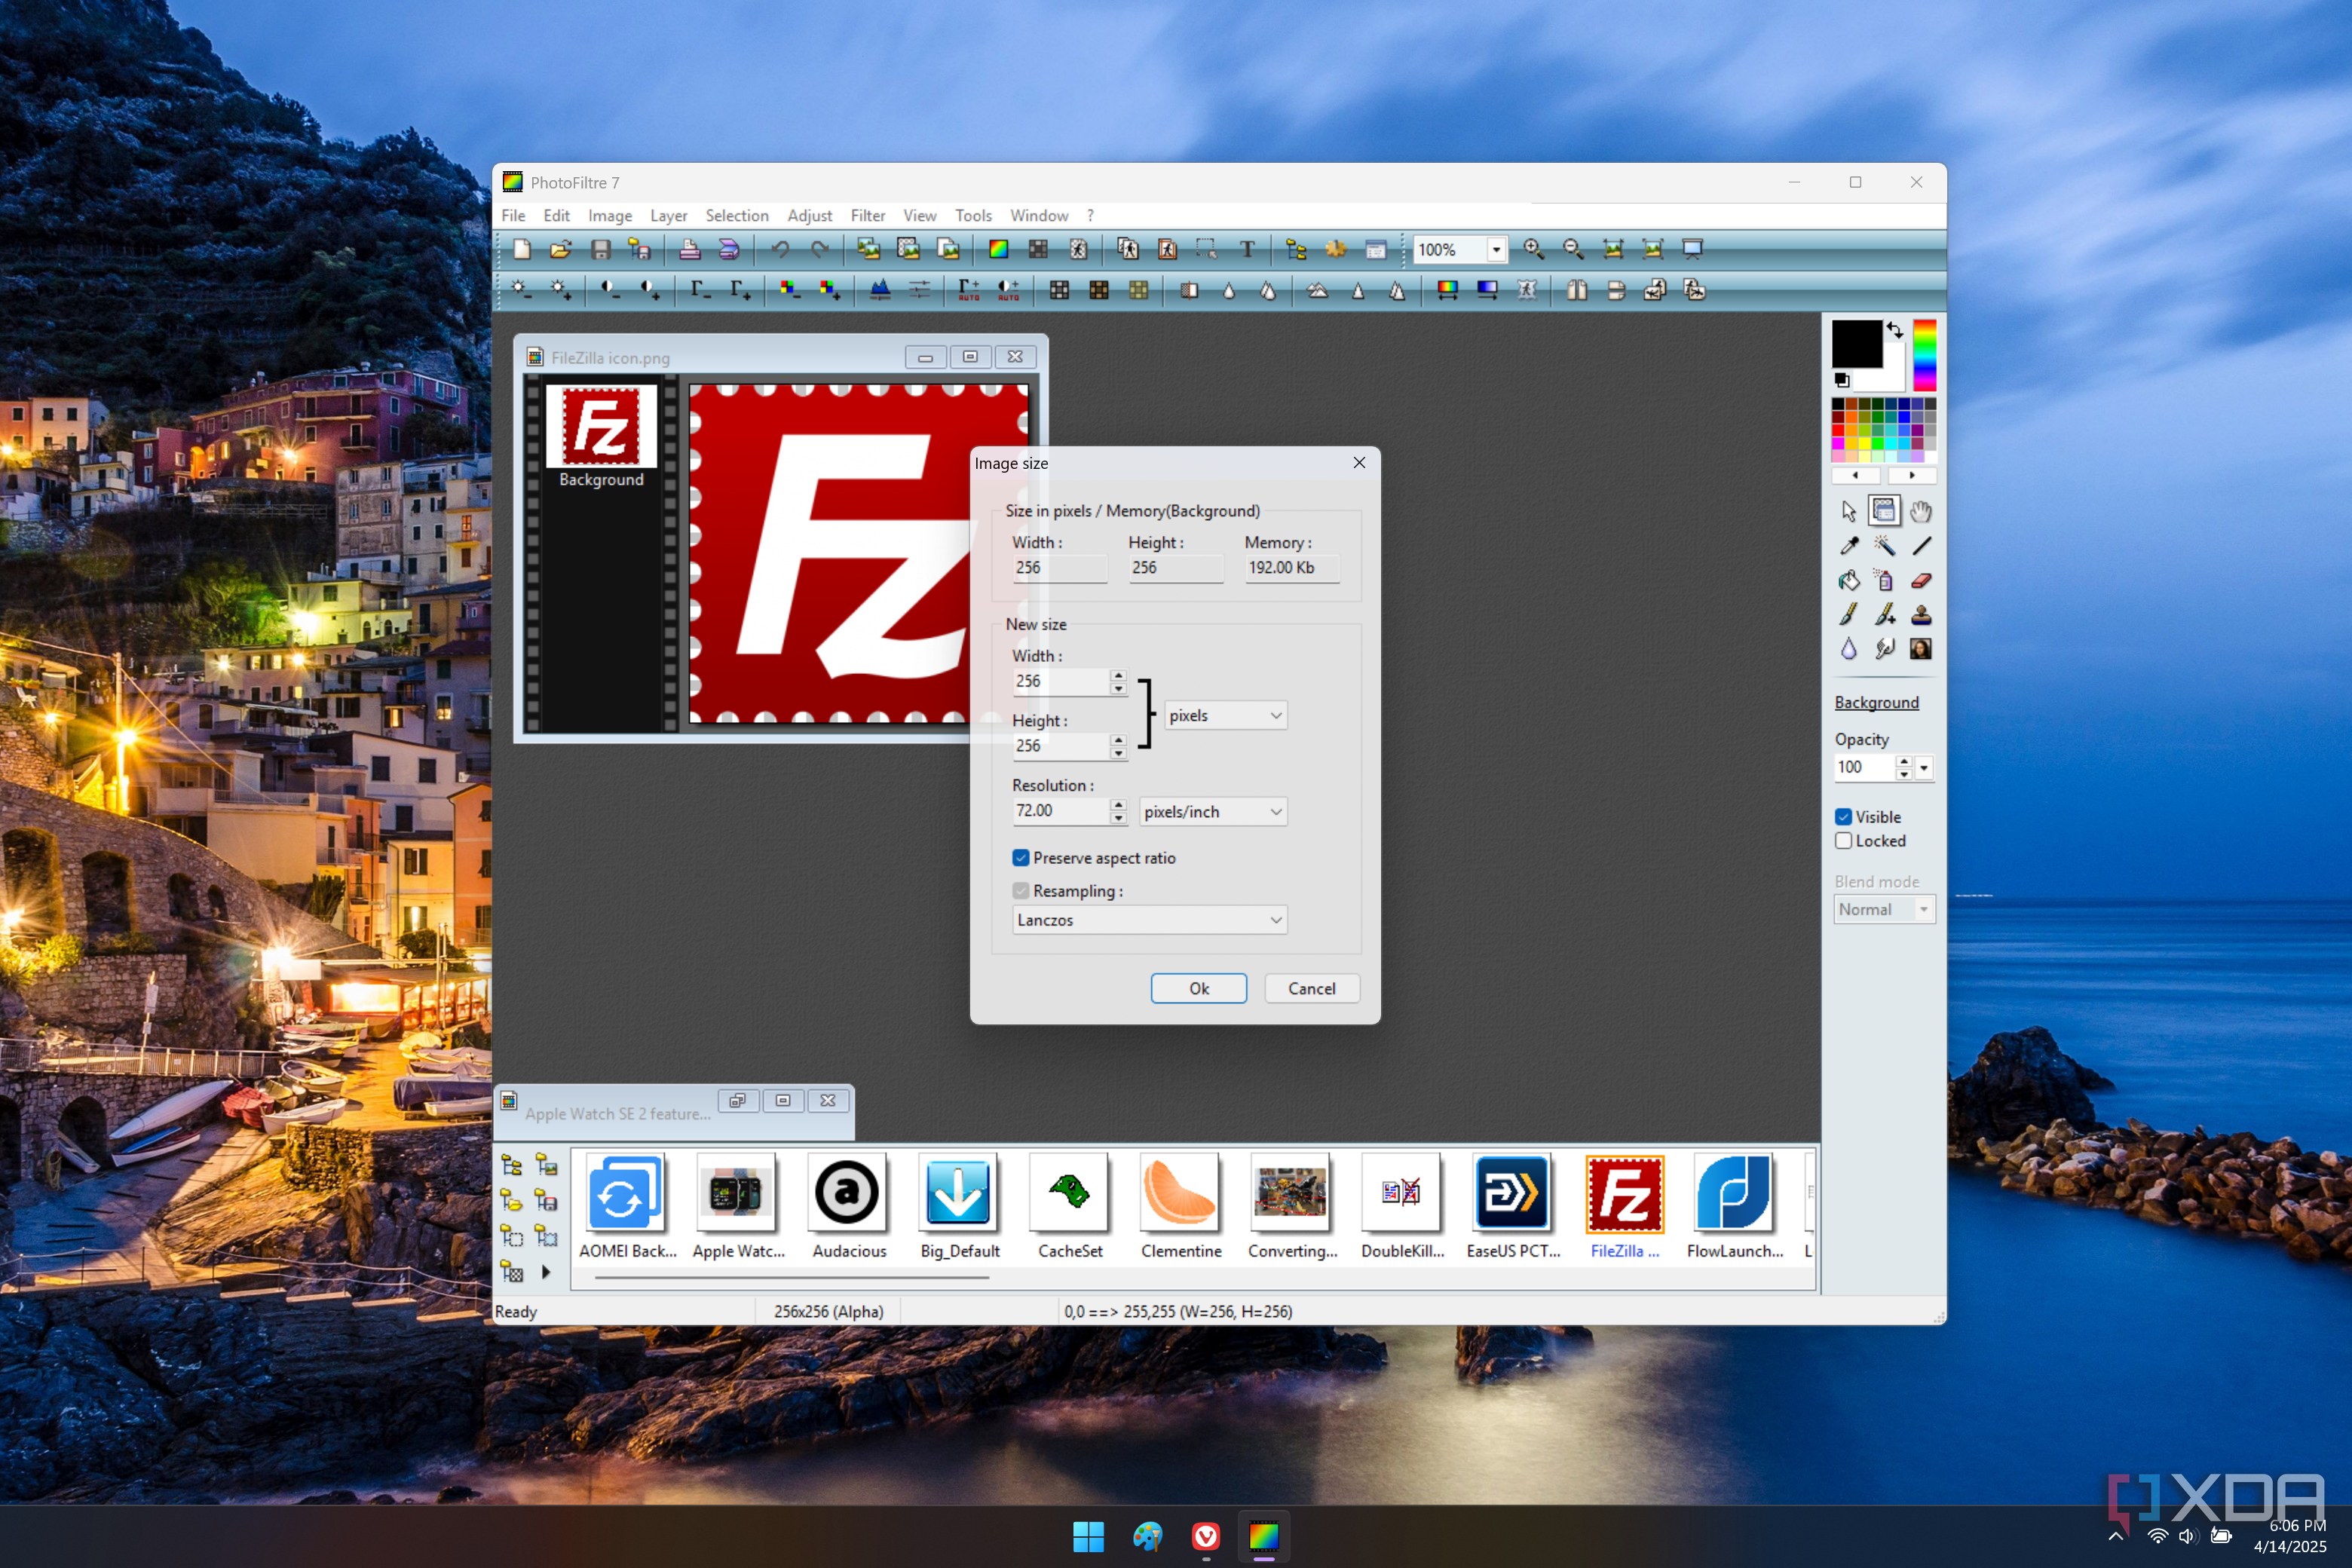Viewport: 2352px width, 1568px height.
Task: Open the Filter menu
Action: [867, 215]
